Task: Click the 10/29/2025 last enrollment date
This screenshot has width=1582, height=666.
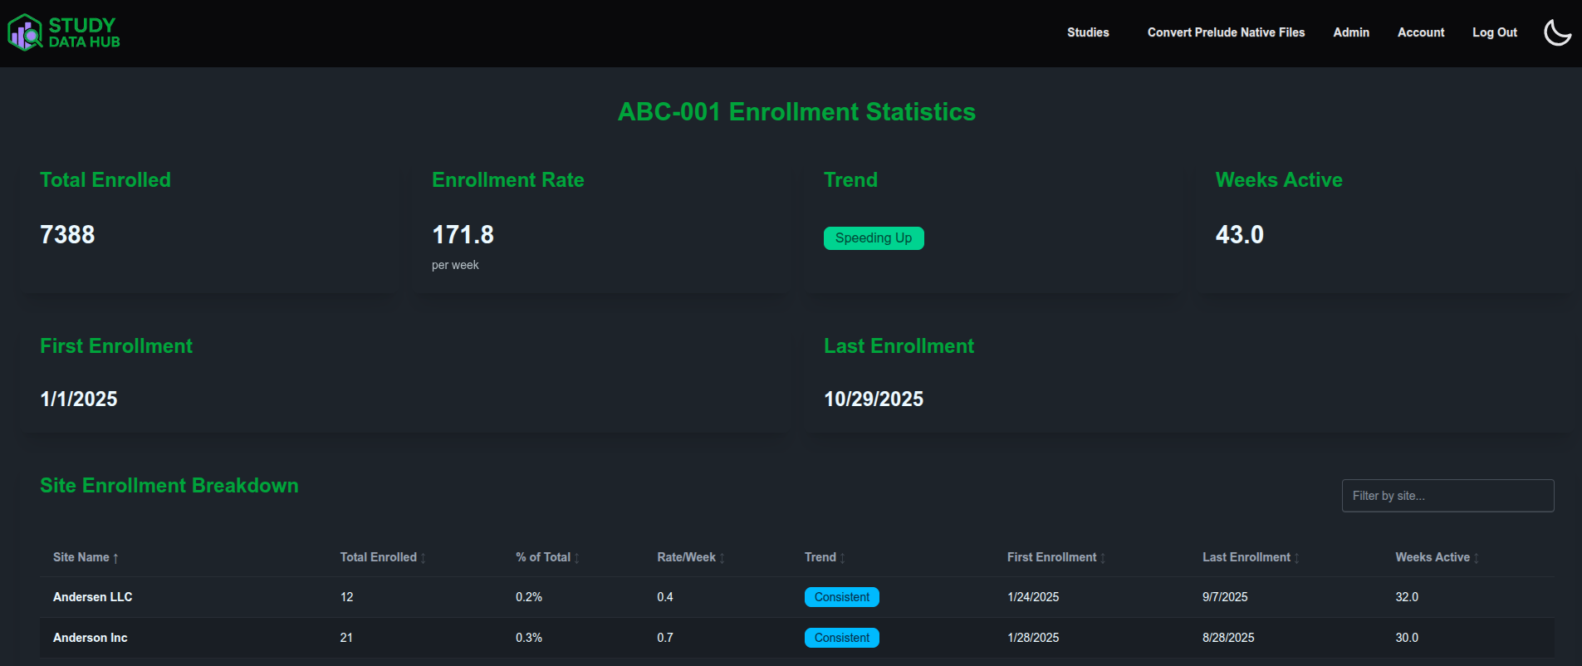Action: coord(874,399)
